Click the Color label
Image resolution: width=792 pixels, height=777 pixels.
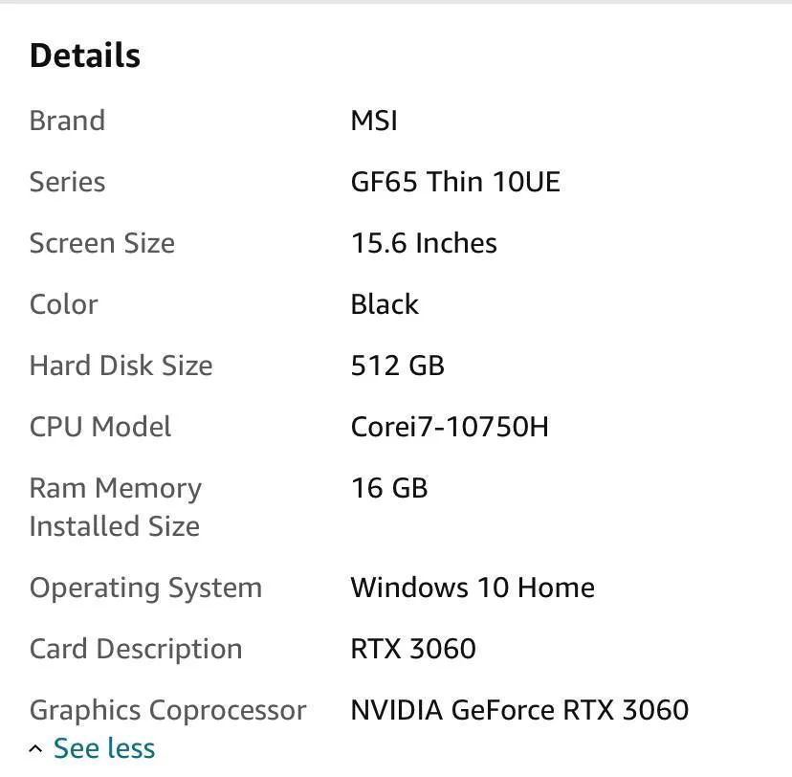point(63,304)
